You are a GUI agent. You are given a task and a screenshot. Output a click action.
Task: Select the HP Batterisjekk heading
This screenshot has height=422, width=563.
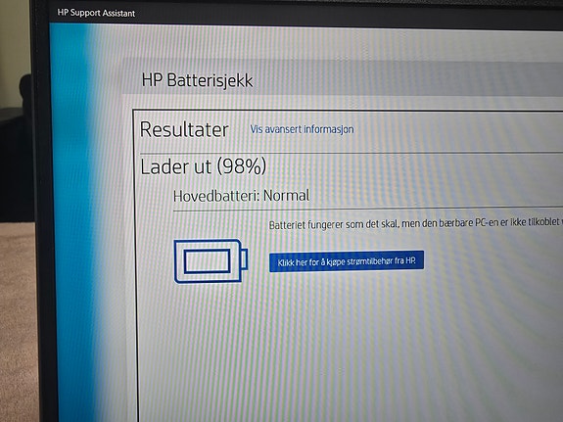pos(197,80)
